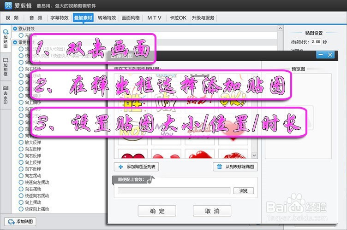This screenshot has width=347, height=230.
Task: Click the 爱剪辑 app logo icon
Action: 8,6
